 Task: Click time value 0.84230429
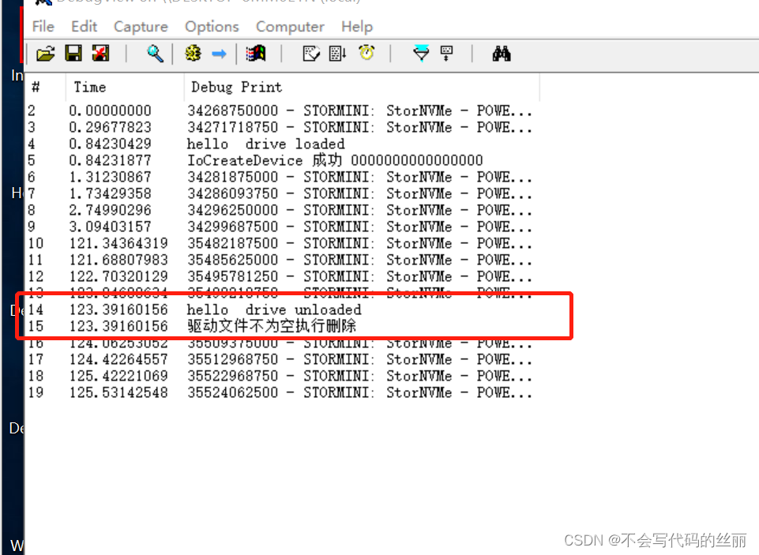110,144
